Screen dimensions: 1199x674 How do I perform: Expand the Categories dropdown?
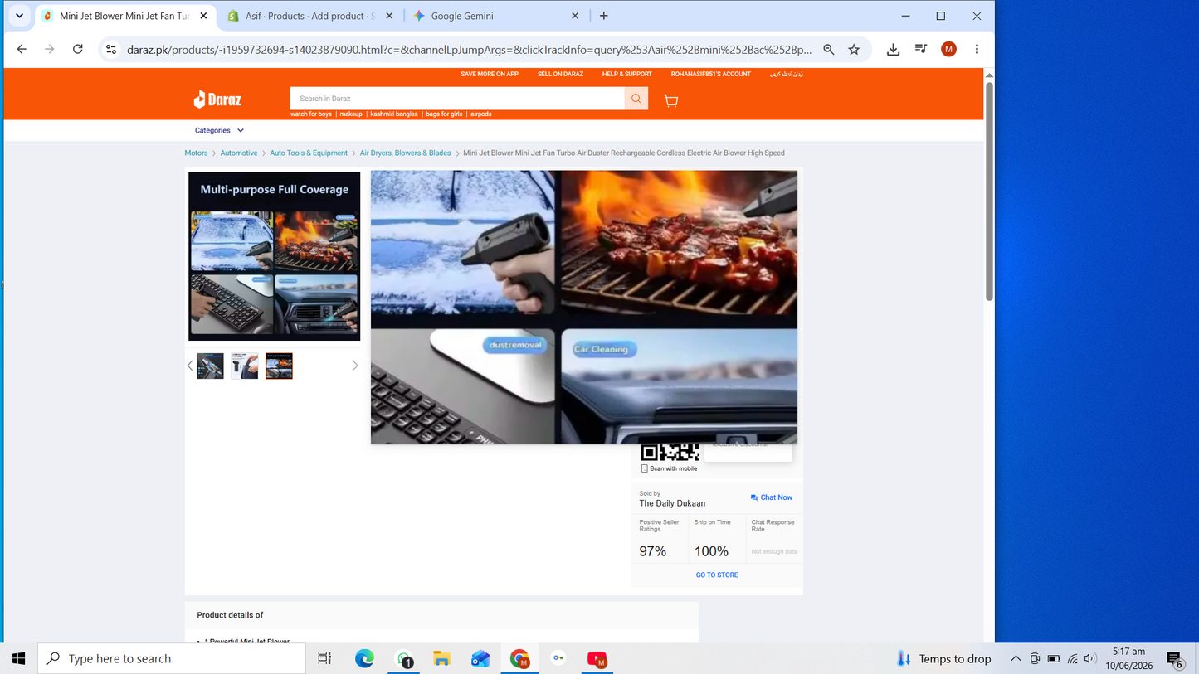(220, 130)
